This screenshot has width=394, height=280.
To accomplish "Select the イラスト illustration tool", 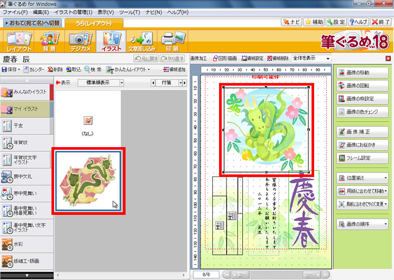I will (111, 41).
